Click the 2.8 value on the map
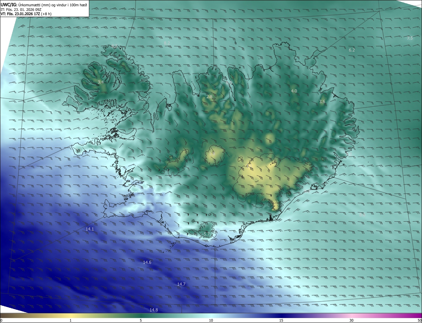The width and height of the screenshot is (422, 323). [209, 97]
